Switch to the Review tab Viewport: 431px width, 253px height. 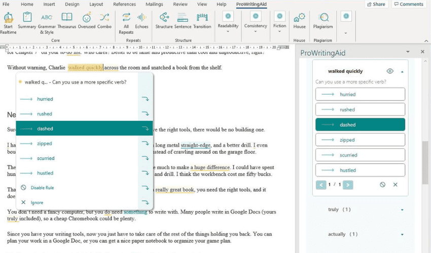click(181, 4)
